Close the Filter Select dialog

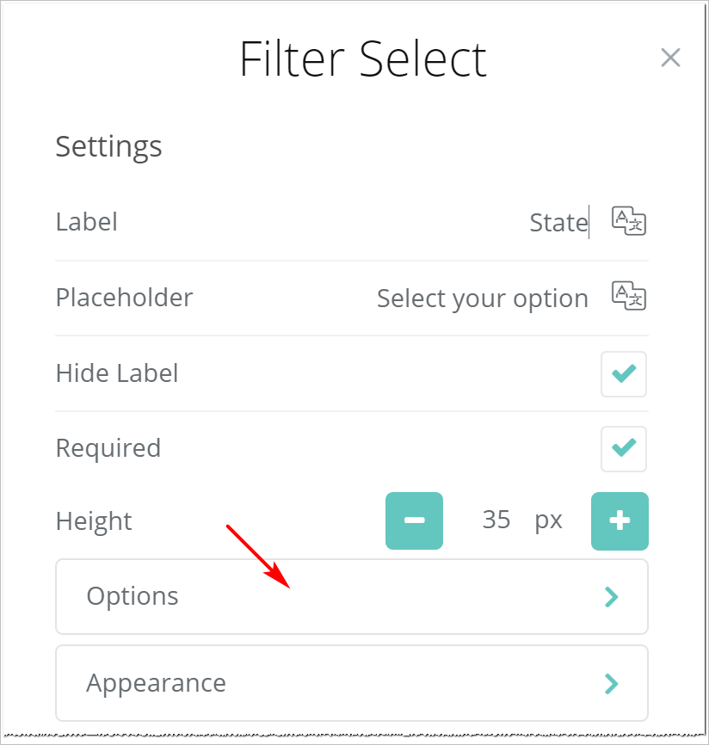670,58
